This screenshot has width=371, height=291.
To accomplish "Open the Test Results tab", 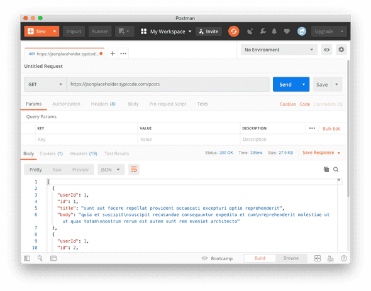I will 117,153.
